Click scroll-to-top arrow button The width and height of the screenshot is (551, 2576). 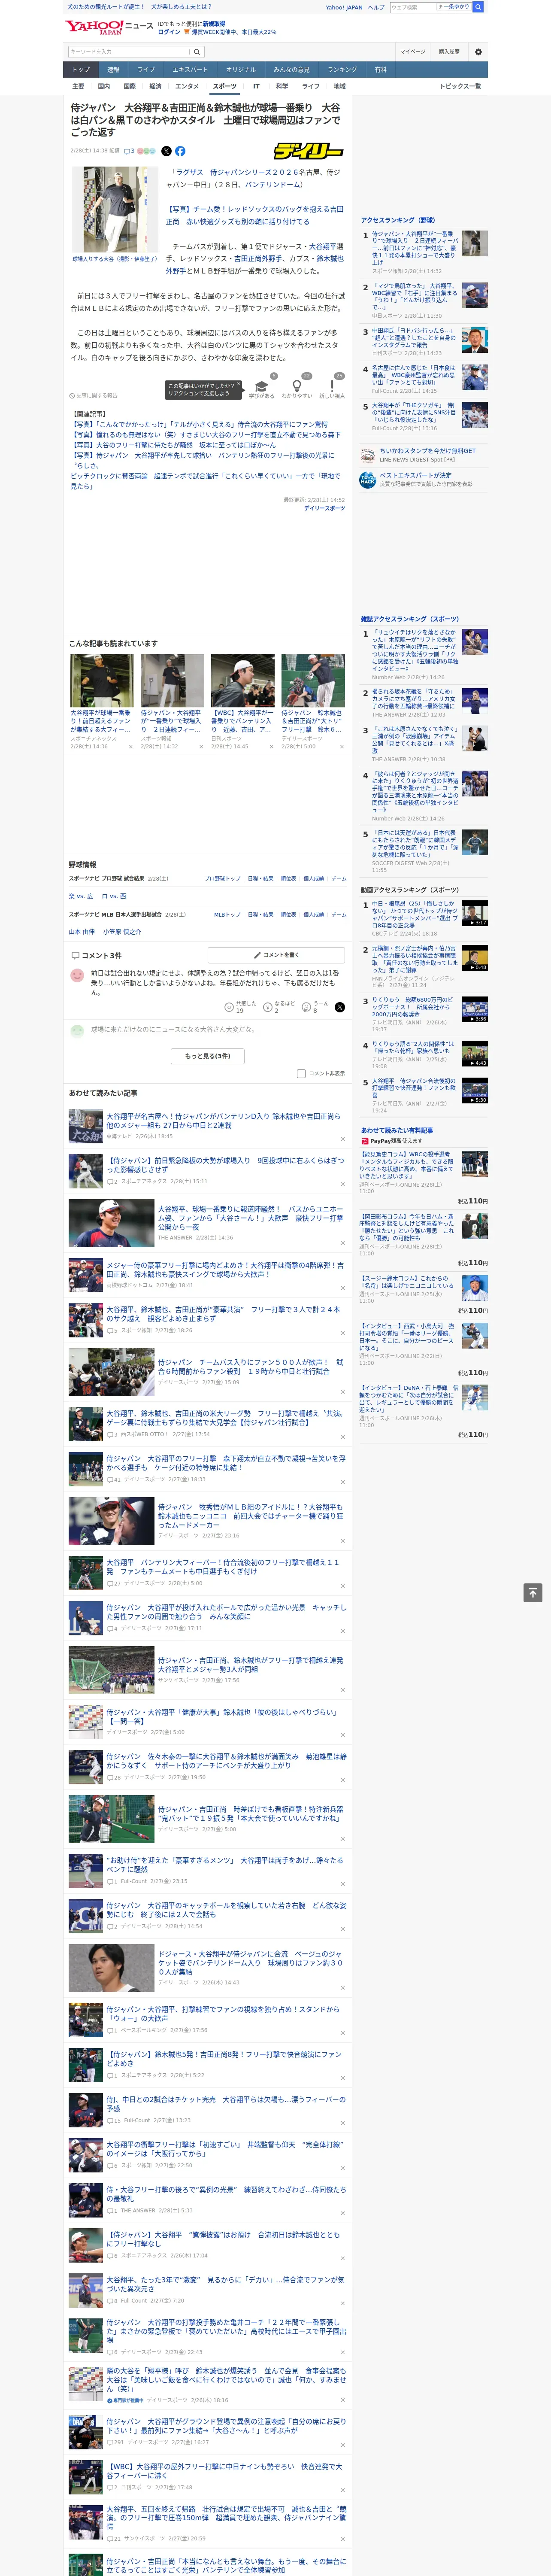[533, 1592]
